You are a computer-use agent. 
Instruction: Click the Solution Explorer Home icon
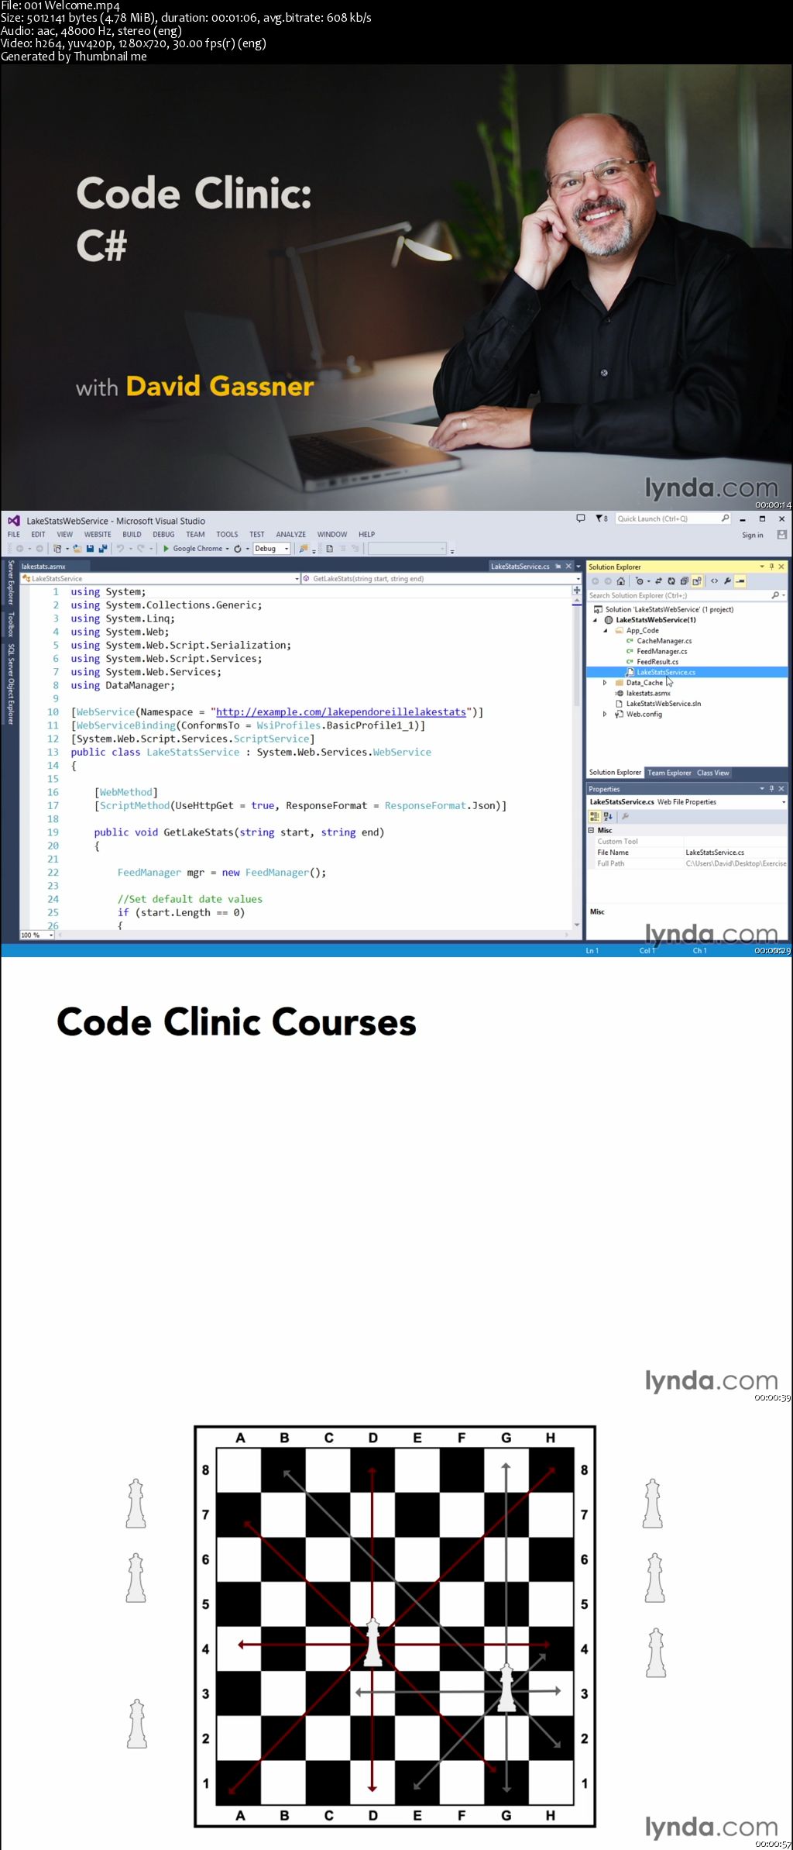point(620,581)
